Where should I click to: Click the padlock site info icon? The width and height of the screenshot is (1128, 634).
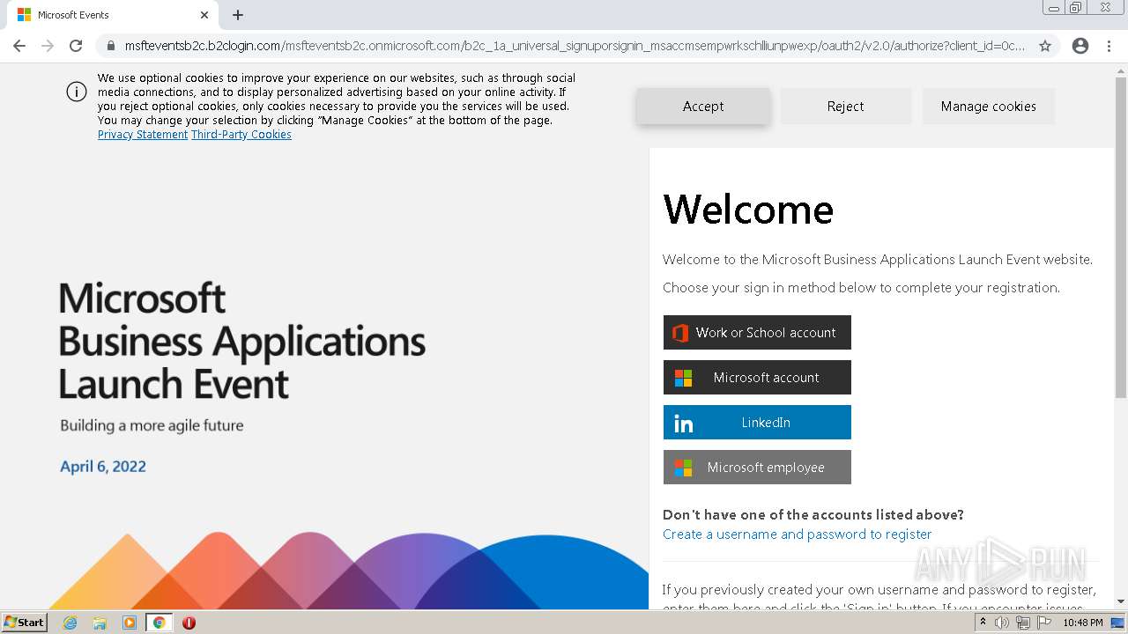pos(111,46)
